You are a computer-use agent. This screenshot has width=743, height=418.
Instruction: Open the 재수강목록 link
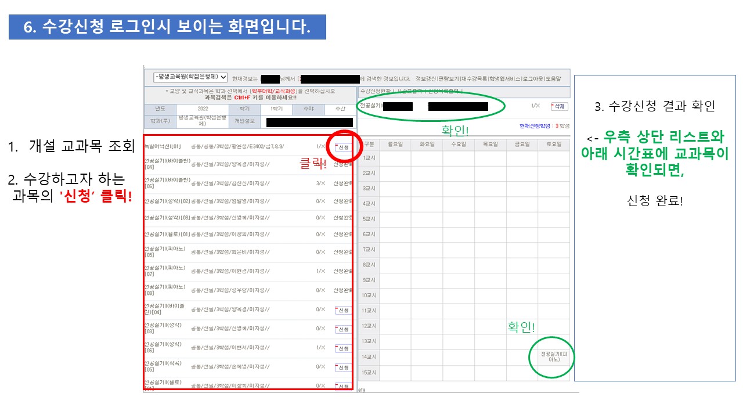474,78
